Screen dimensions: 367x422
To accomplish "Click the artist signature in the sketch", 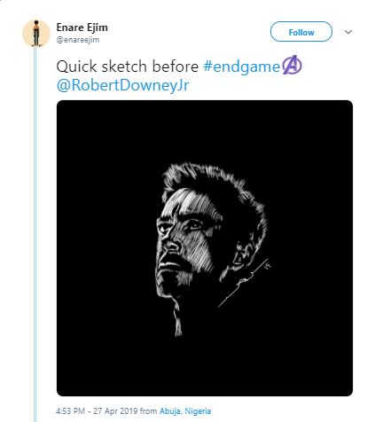I will (x=245, y=284).
